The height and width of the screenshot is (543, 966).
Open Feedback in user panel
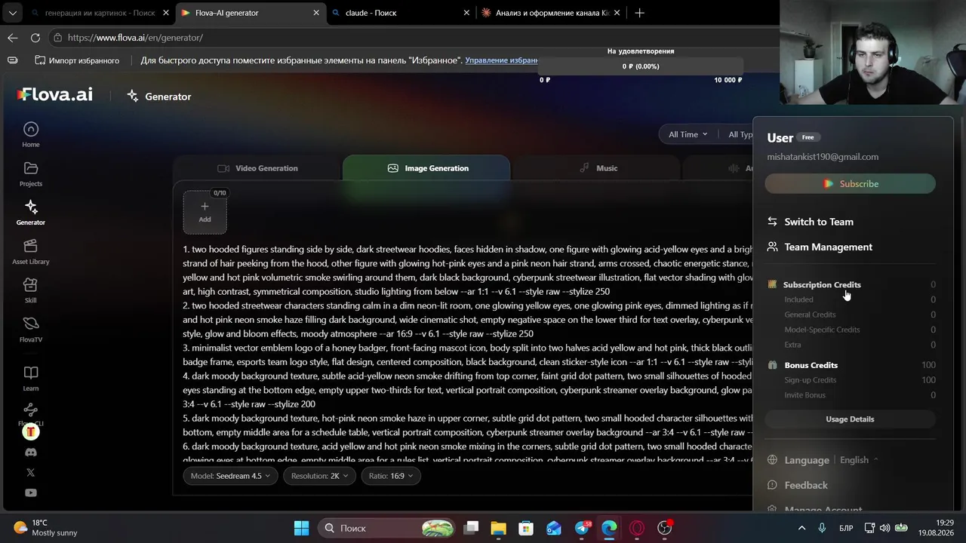click(806, 485)
